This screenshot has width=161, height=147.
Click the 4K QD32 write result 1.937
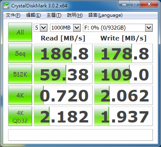pyautogui.click(x=123, y=116)
